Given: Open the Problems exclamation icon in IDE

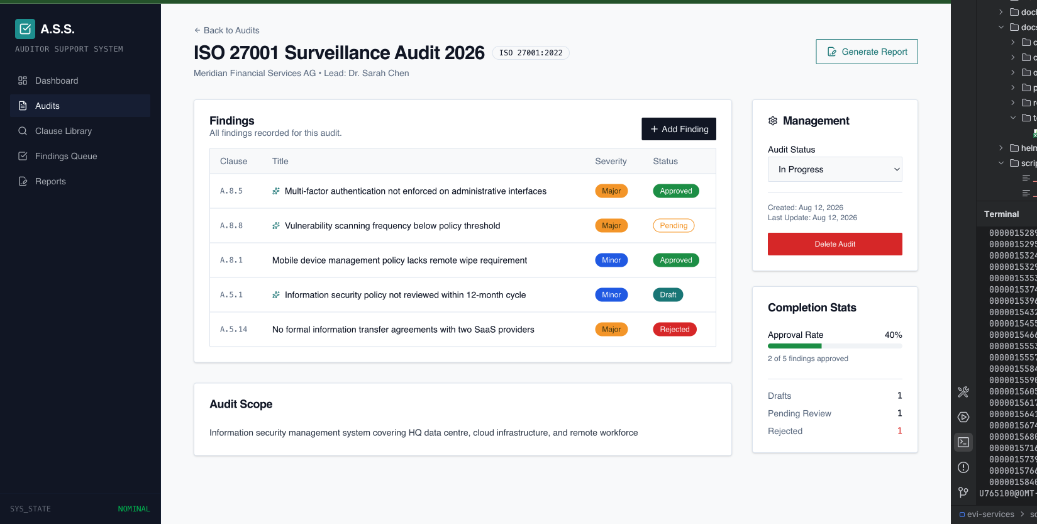Looking at the screenshot, I should [x=963, y=467].
